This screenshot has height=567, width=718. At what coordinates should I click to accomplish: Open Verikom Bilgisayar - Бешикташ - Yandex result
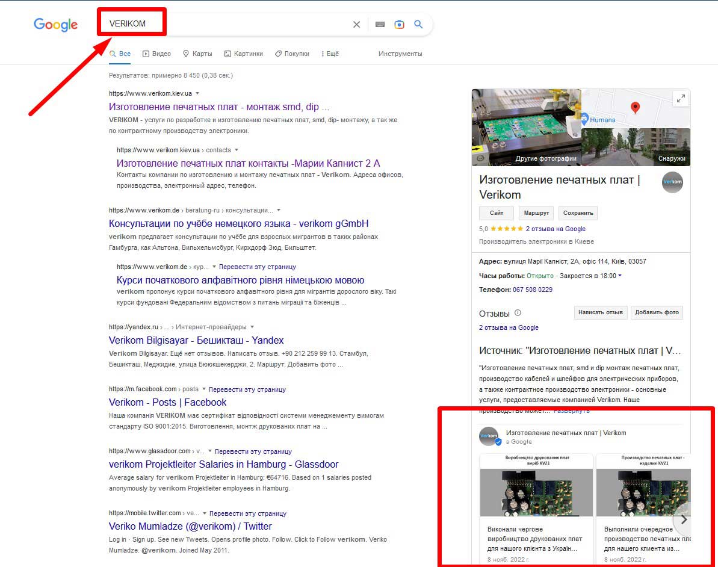[x=196, y=340]
